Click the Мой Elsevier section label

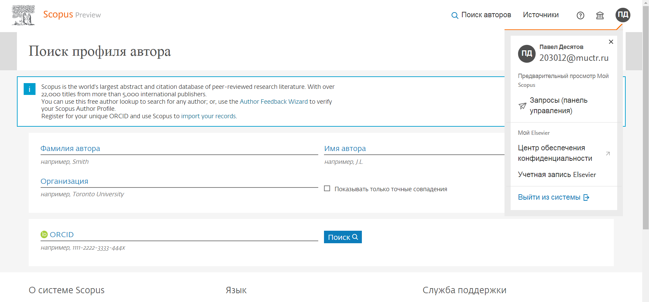point(534,133)
